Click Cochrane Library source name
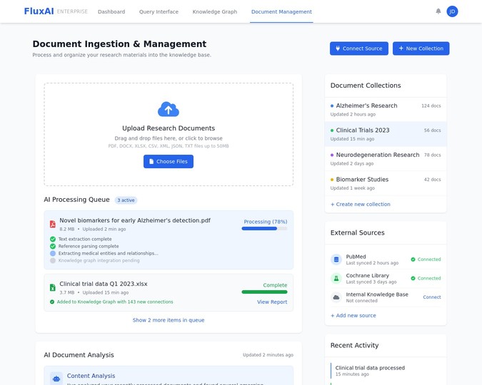 (367, 276)
